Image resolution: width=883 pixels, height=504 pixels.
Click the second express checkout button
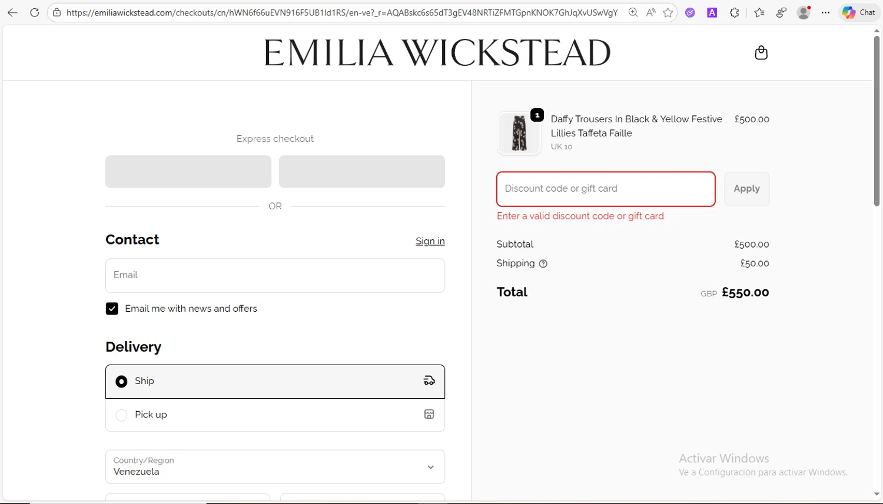[x=362, y=172]
